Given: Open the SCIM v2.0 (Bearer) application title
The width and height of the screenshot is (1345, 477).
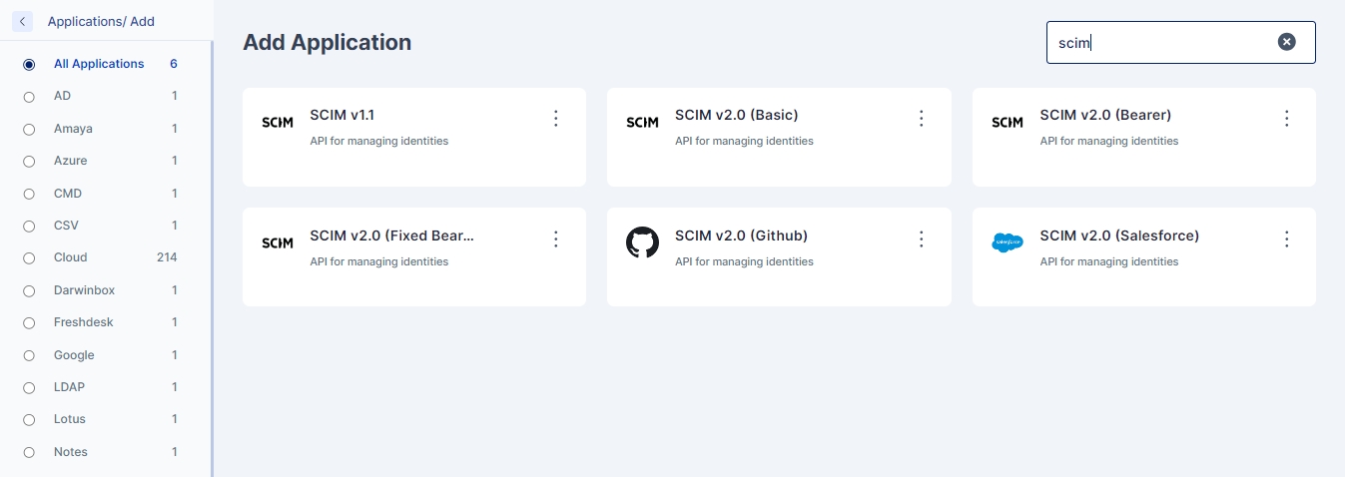Looking at the screenshot, I should coord(1104,115).
